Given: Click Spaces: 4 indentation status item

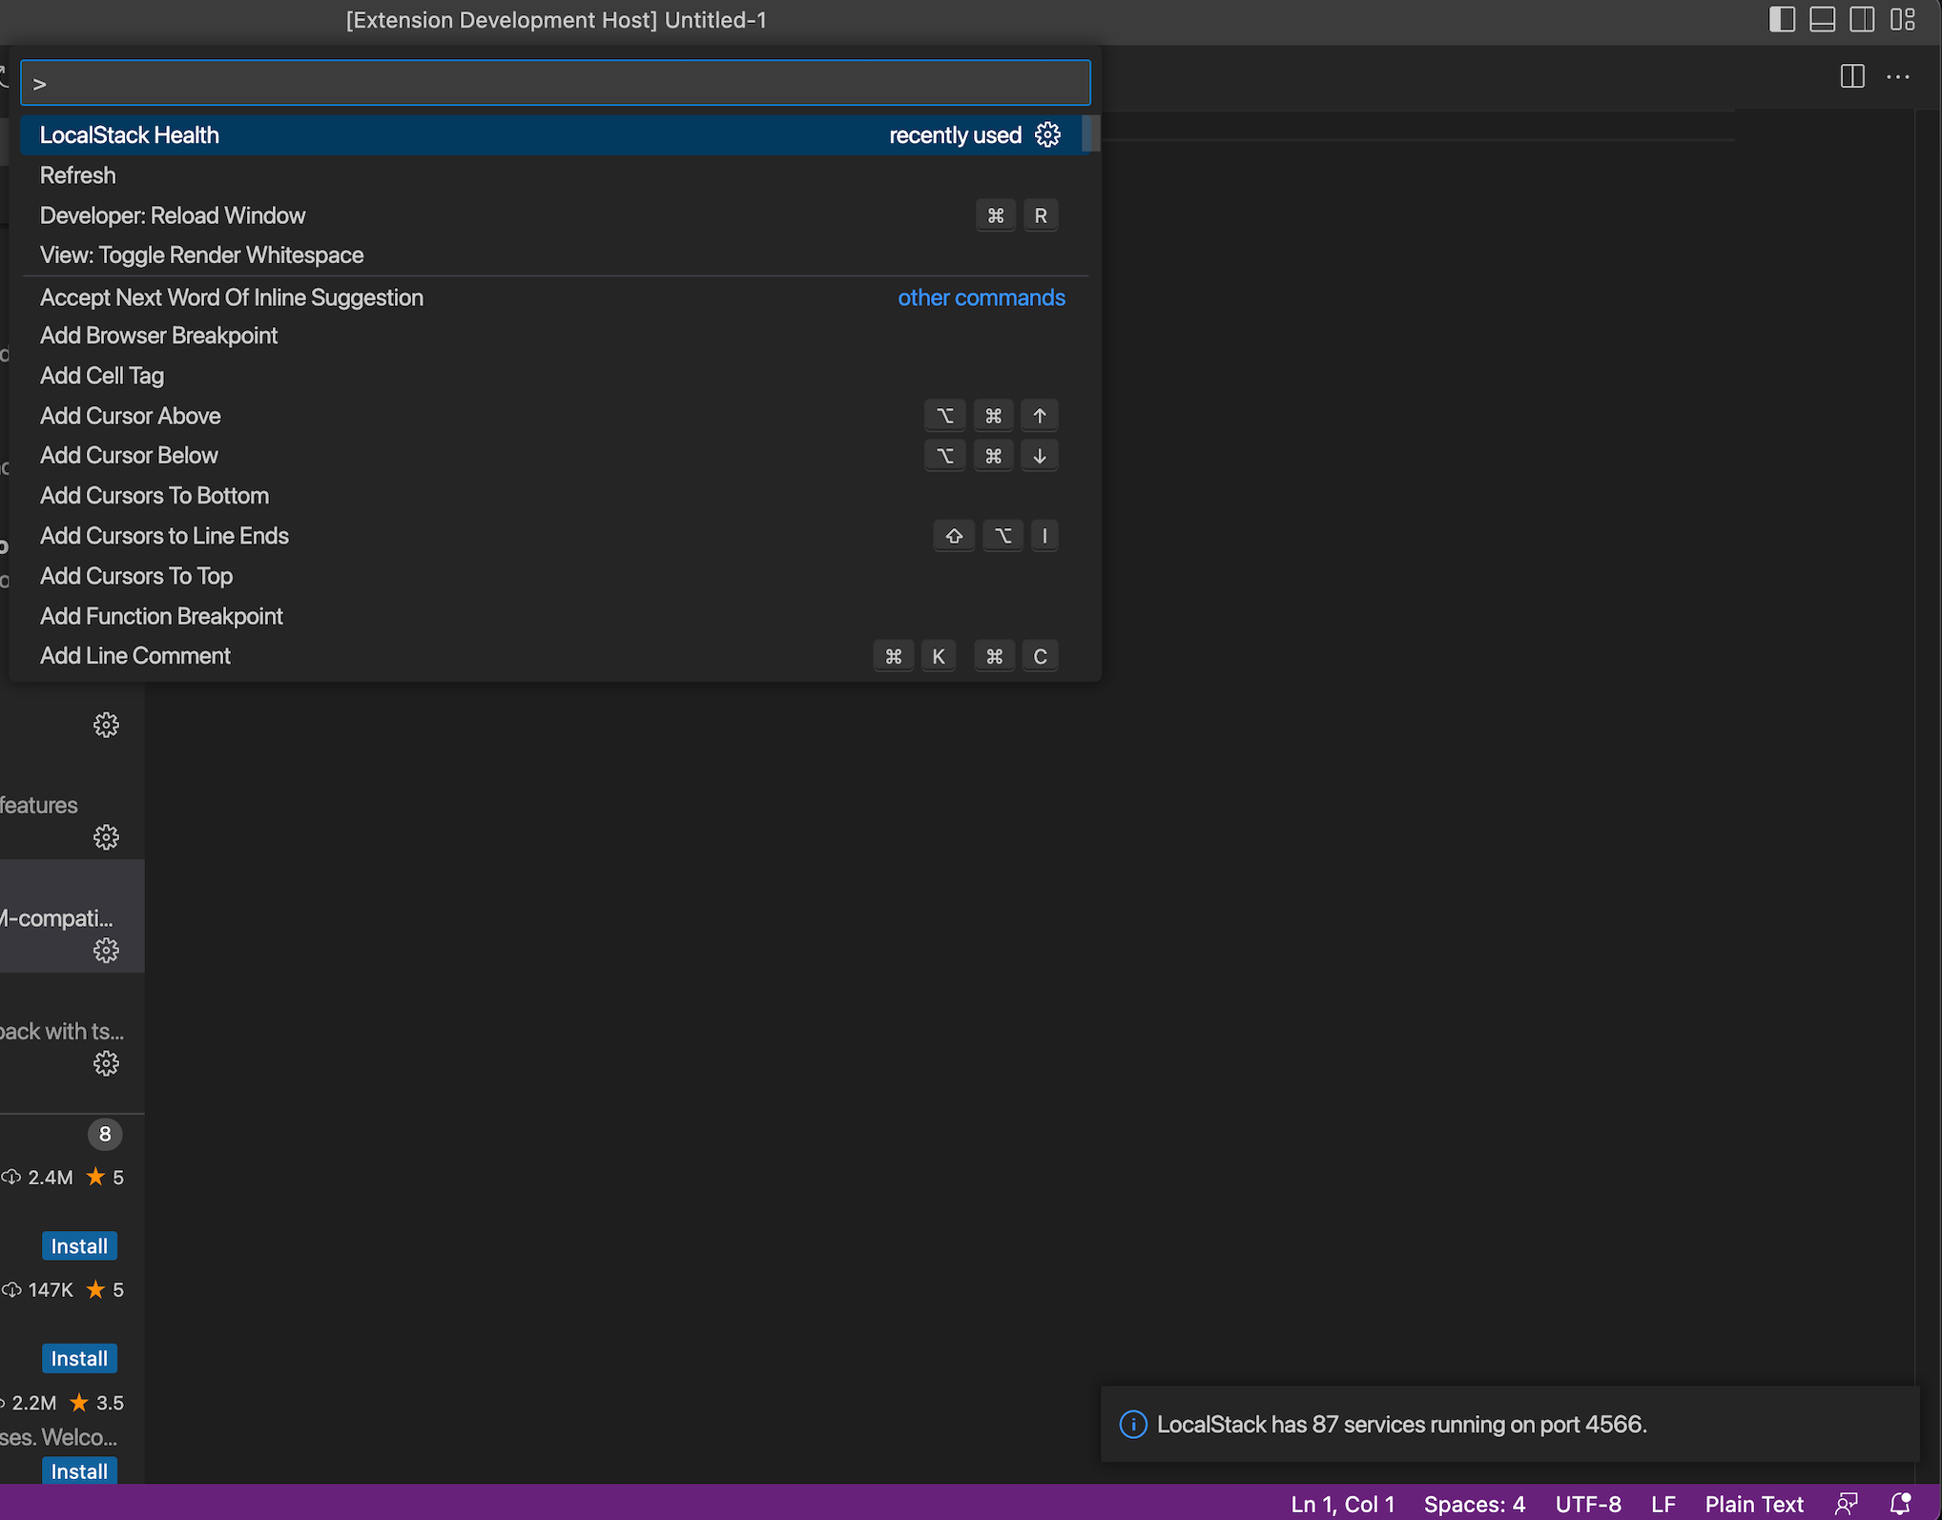Looking at the screenshot, I should (1475, 1504).
